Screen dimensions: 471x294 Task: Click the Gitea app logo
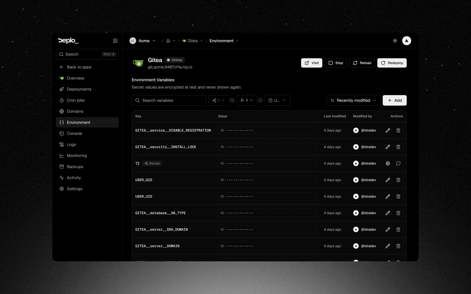tap(138, 63)
